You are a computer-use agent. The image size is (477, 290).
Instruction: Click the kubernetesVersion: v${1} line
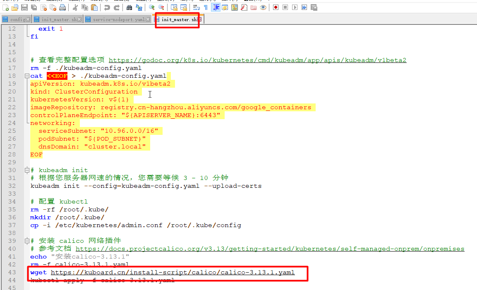(79, 100)
